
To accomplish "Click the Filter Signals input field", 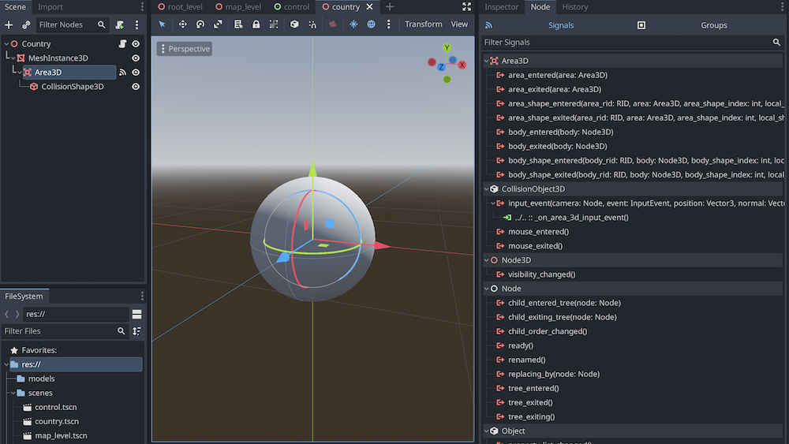I will 632,43.
